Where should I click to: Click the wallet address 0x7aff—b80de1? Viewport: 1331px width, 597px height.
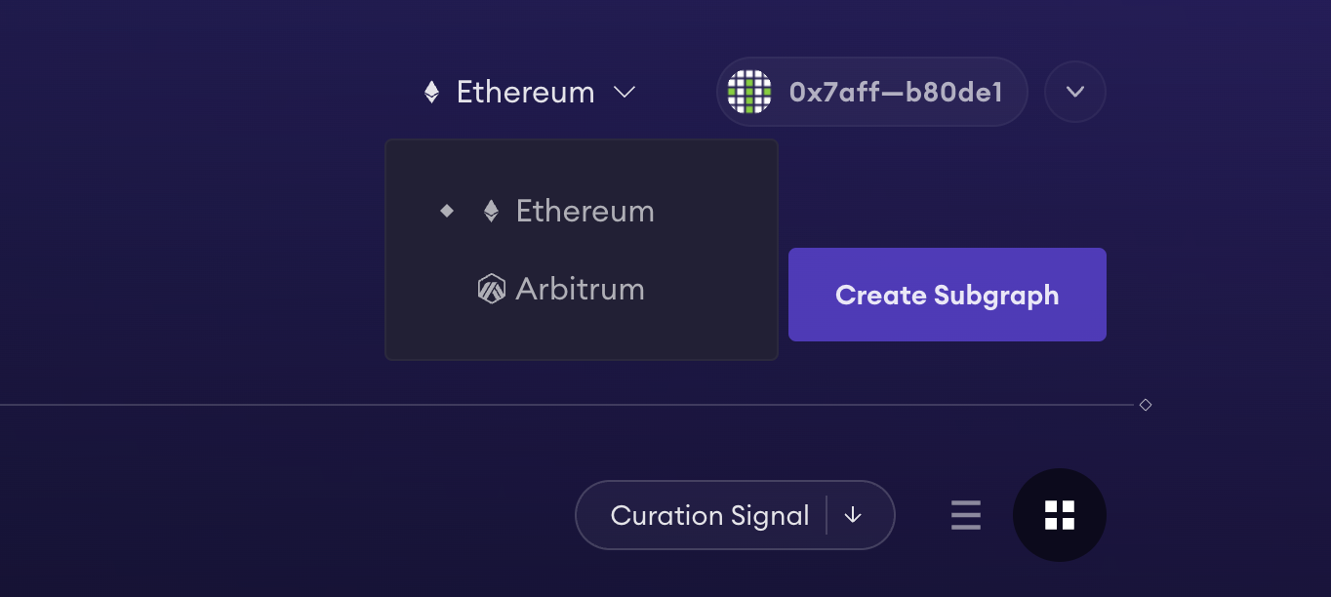[x=896, y=93]
